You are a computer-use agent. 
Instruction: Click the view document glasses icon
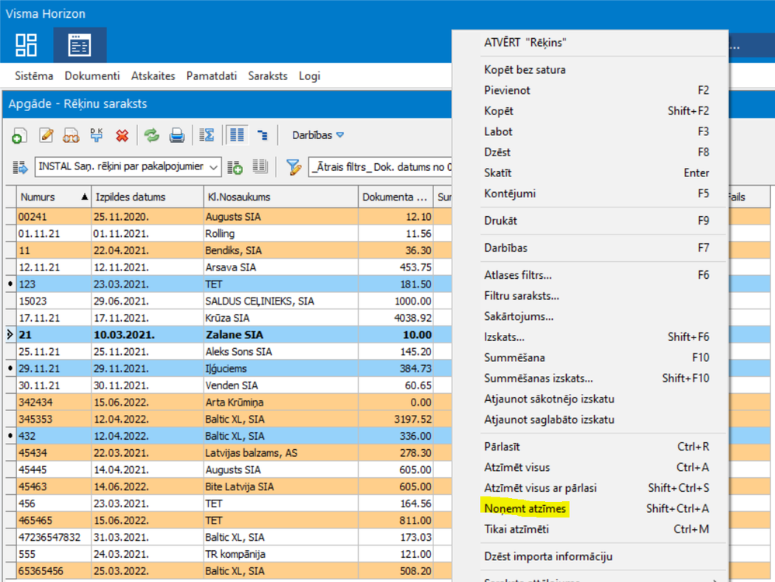coord(71,135)
